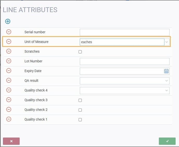Expand the Unit of Measure dropdown arrow

click(167, 42)
